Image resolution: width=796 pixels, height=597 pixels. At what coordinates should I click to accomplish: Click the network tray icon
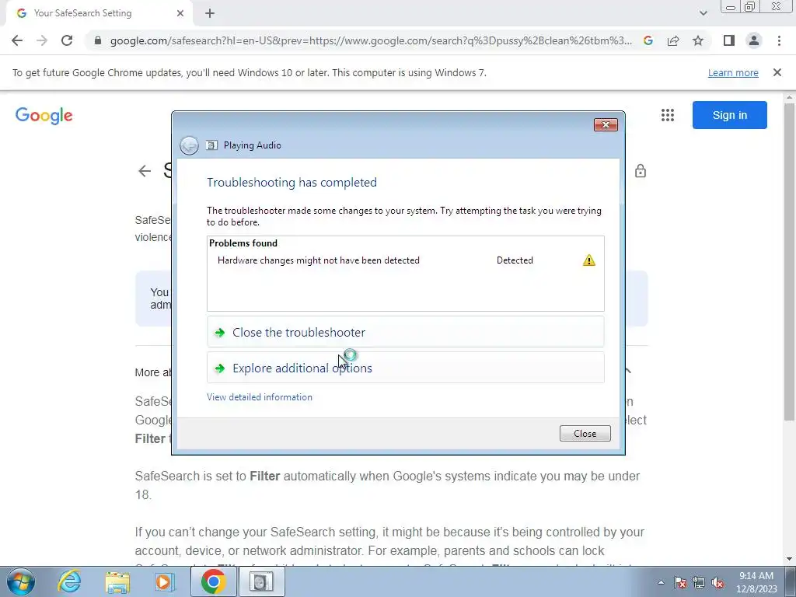click(x=699, y=582)
